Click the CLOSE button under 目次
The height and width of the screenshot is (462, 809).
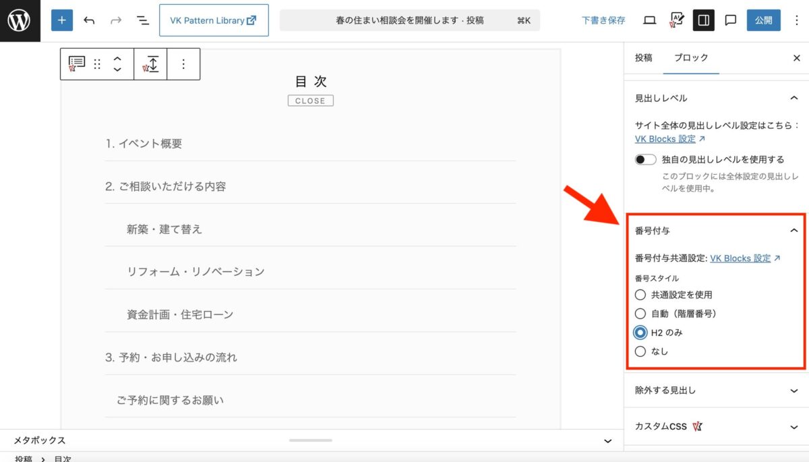pos(310,101)
